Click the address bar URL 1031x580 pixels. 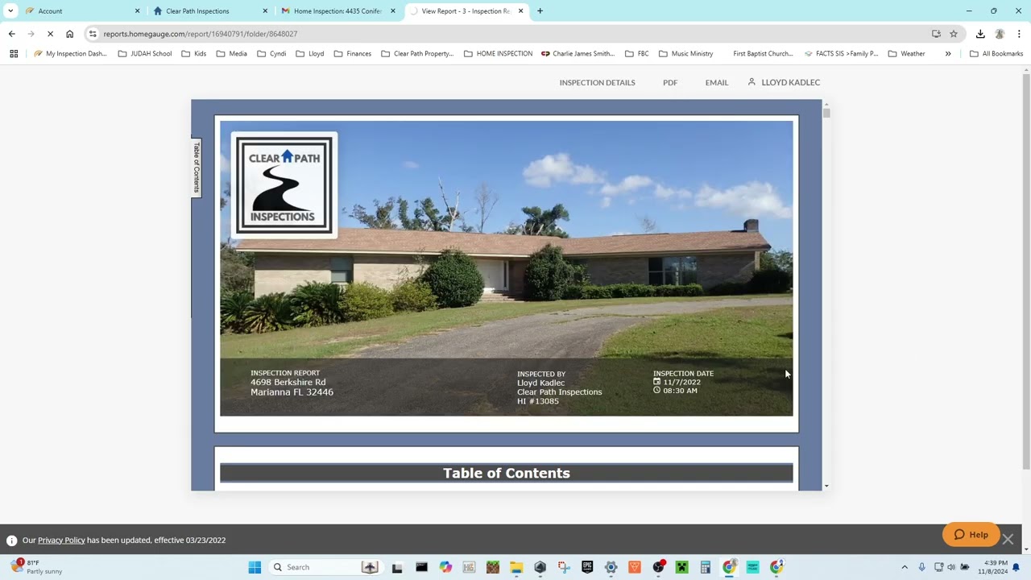pyautogui.click(x=201, y=34)
